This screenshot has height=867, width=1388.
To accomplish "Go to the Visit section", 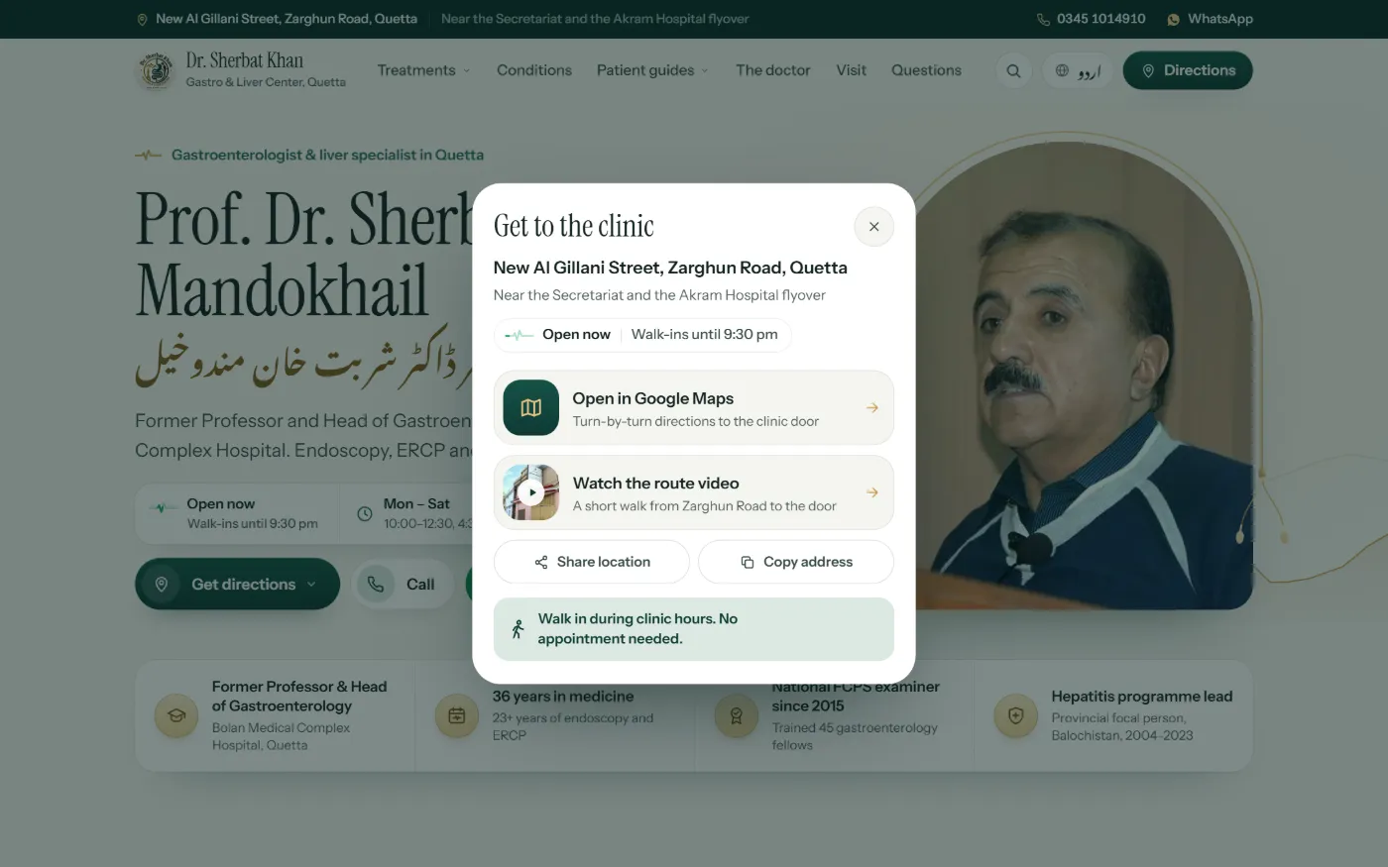I will click(851, 70).
